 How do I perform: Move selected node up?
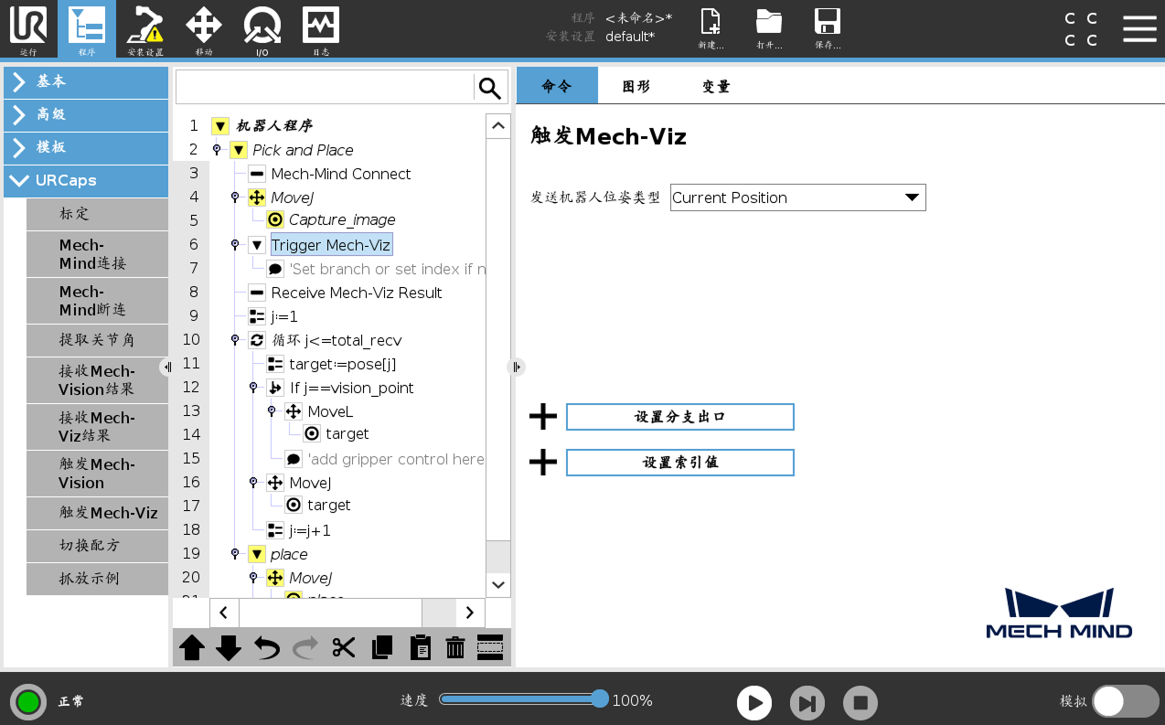(192, 647)
